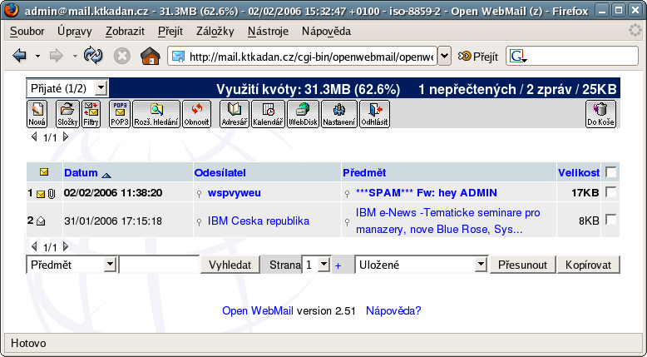Sort by Předmět column header
This screenshot has height=357, width=647.
[x=364, y=172]
